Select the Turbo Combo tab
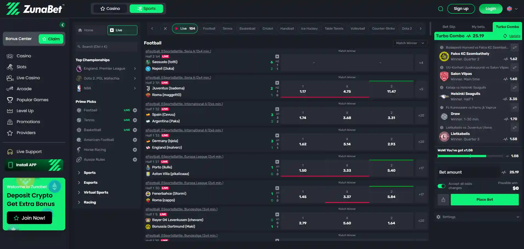Screen dimensions: 524x249 pyautogui.click(x=507, y=27)
